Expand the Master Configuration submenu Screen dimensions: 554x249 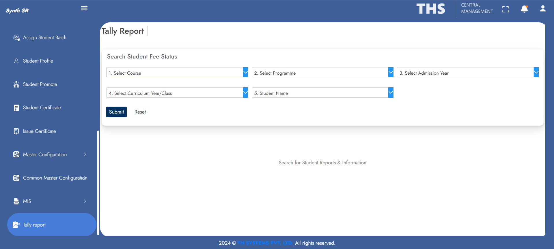point(85,154)
